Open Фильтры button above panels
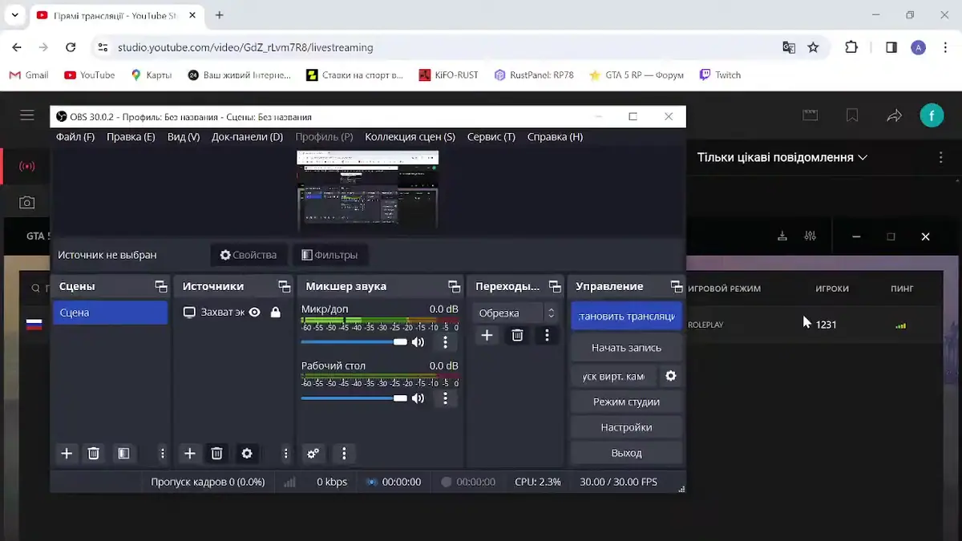 [329, 255]
